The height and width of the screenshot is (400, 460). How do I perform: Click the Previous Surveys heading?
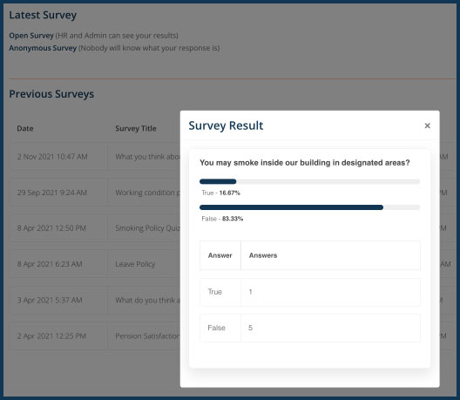51,94
